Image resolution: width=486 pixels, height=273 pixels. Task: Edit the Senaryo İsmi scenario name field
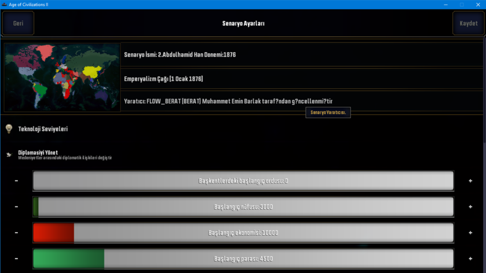[302, 55]
